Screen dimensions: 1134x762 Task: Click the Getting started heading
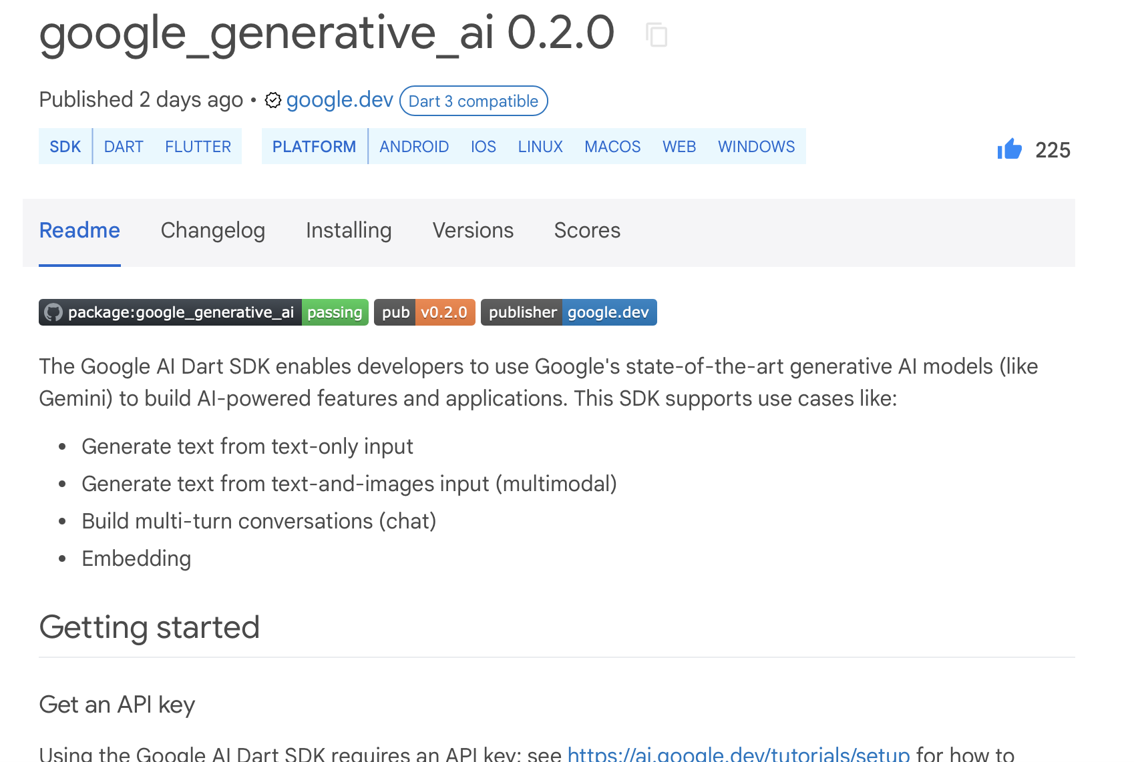tap(150, 627)
